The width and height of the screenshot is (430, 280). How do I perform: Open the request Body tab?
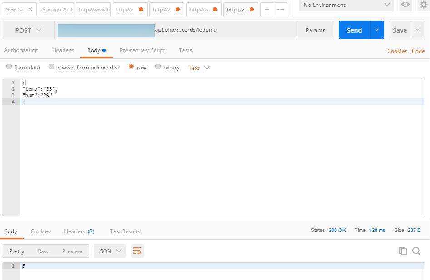(96, 50)
